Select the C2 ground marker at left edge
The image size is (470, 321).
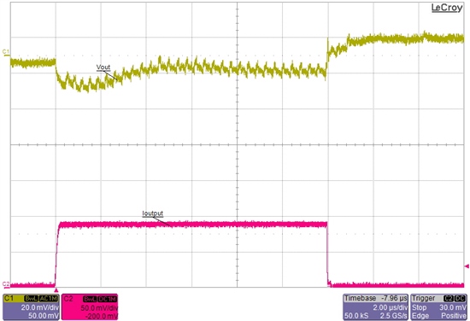[x=6, y=284]
